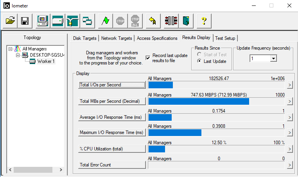This screenshot has height=177, width=298.
Task: Select DESKTOP-SGSU manager in Topology tree
Action: 47,55
